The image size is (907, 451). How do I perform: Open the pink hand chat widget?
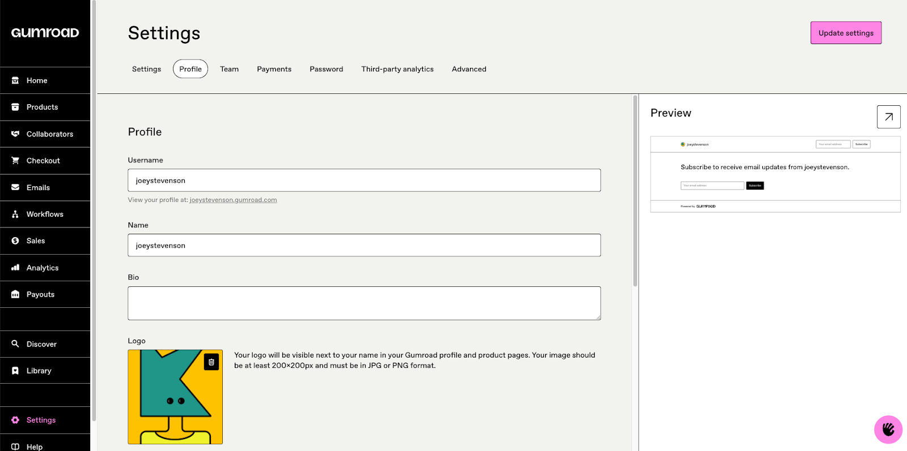(x=888, y=429)
